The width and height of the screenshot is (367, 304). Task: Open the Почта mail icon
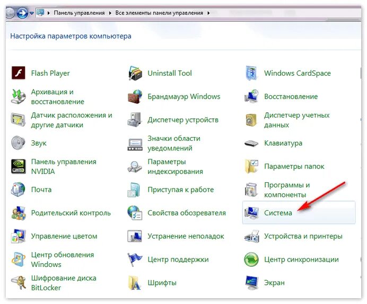click(18, 189)
